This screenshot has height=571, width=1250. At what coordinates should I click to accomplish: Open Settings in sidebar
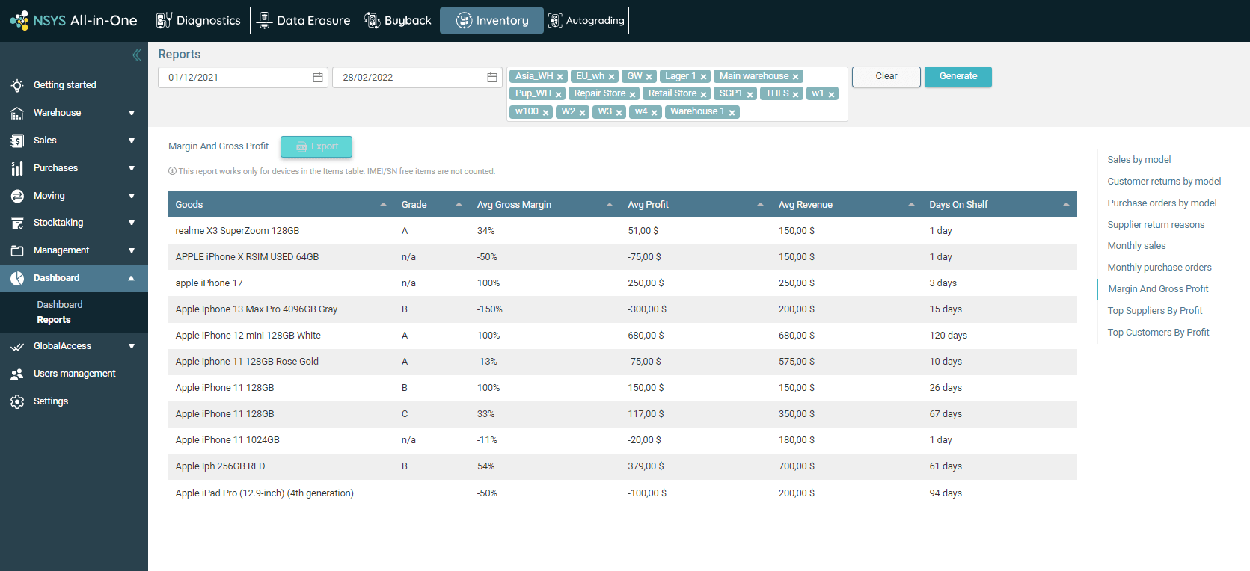[74, 401]
